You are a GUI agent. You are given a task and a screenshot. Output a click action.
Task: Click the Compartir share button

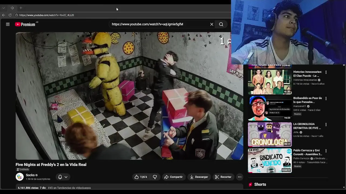tap(173, 177)
